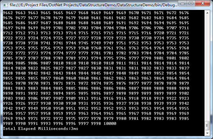Click the number 9881
The height and width of the screenshot is (139, 213).
click(8, 88)
